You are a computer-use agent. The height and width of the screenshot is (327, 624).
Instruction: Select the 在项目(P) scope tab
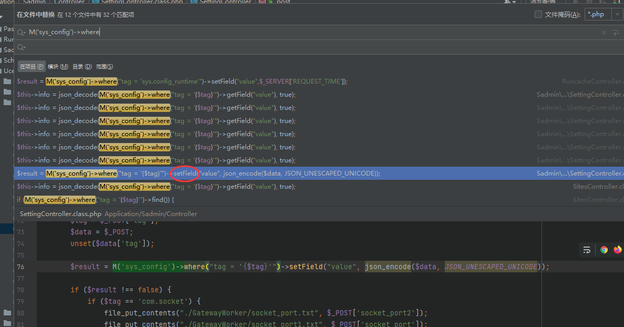pos(32,66)
